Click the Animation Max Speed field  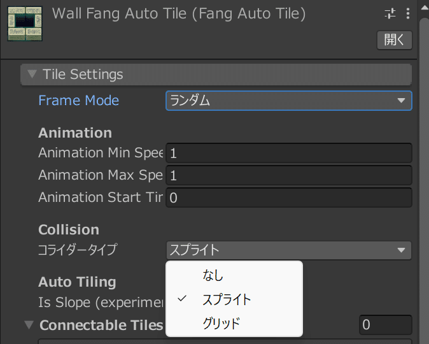[288, 175]
